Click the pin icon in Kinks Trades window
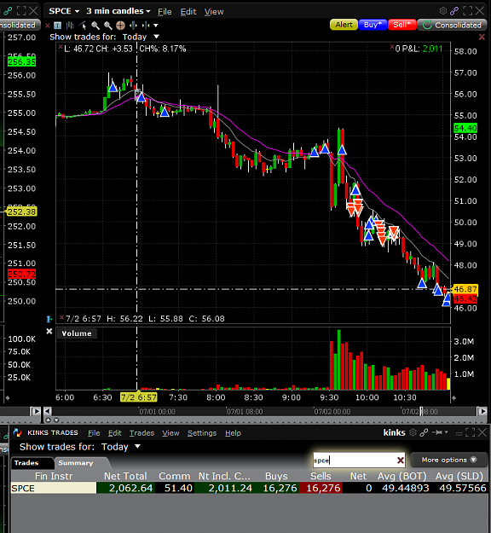This screenshot has width=491, height=533. point(438,432)
